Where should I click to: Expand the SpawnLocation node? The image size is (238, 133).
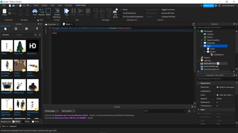coord(202,40)
